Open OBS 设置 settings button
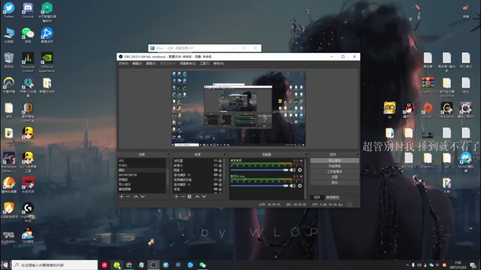 (334, 177)
